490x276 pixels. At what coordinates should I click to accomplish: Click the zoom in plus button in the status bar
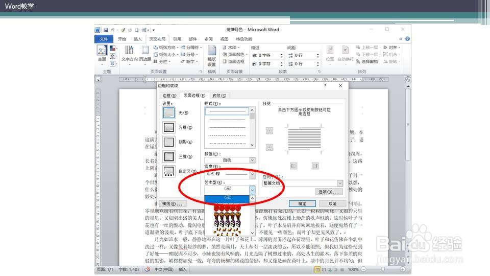[x=403, y=269]
